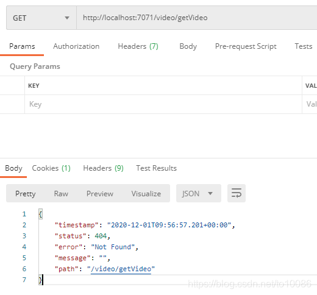
Task: Select the Params tab
Action: click(x=22, y=46)
